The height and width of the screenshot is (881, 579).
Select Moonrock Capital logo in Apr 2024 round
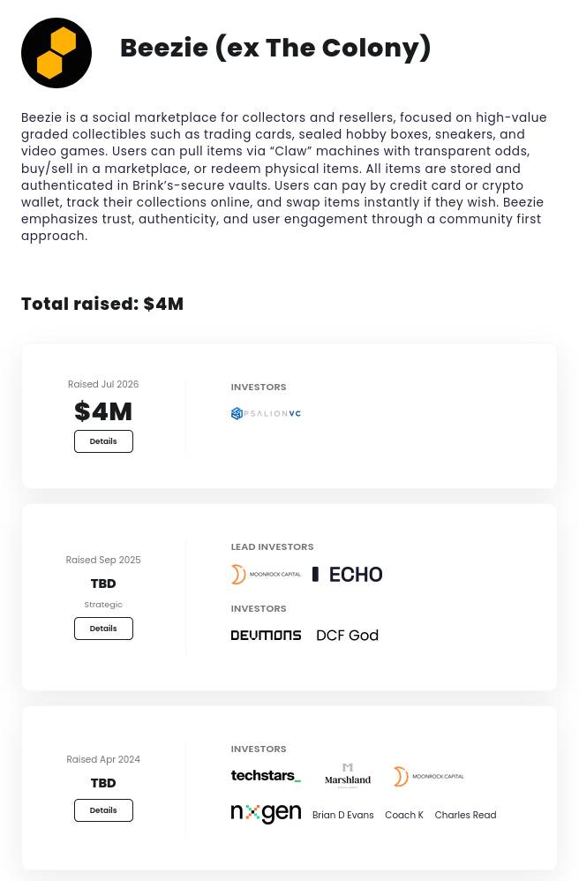pyautogui.click(x=429, y=776)
